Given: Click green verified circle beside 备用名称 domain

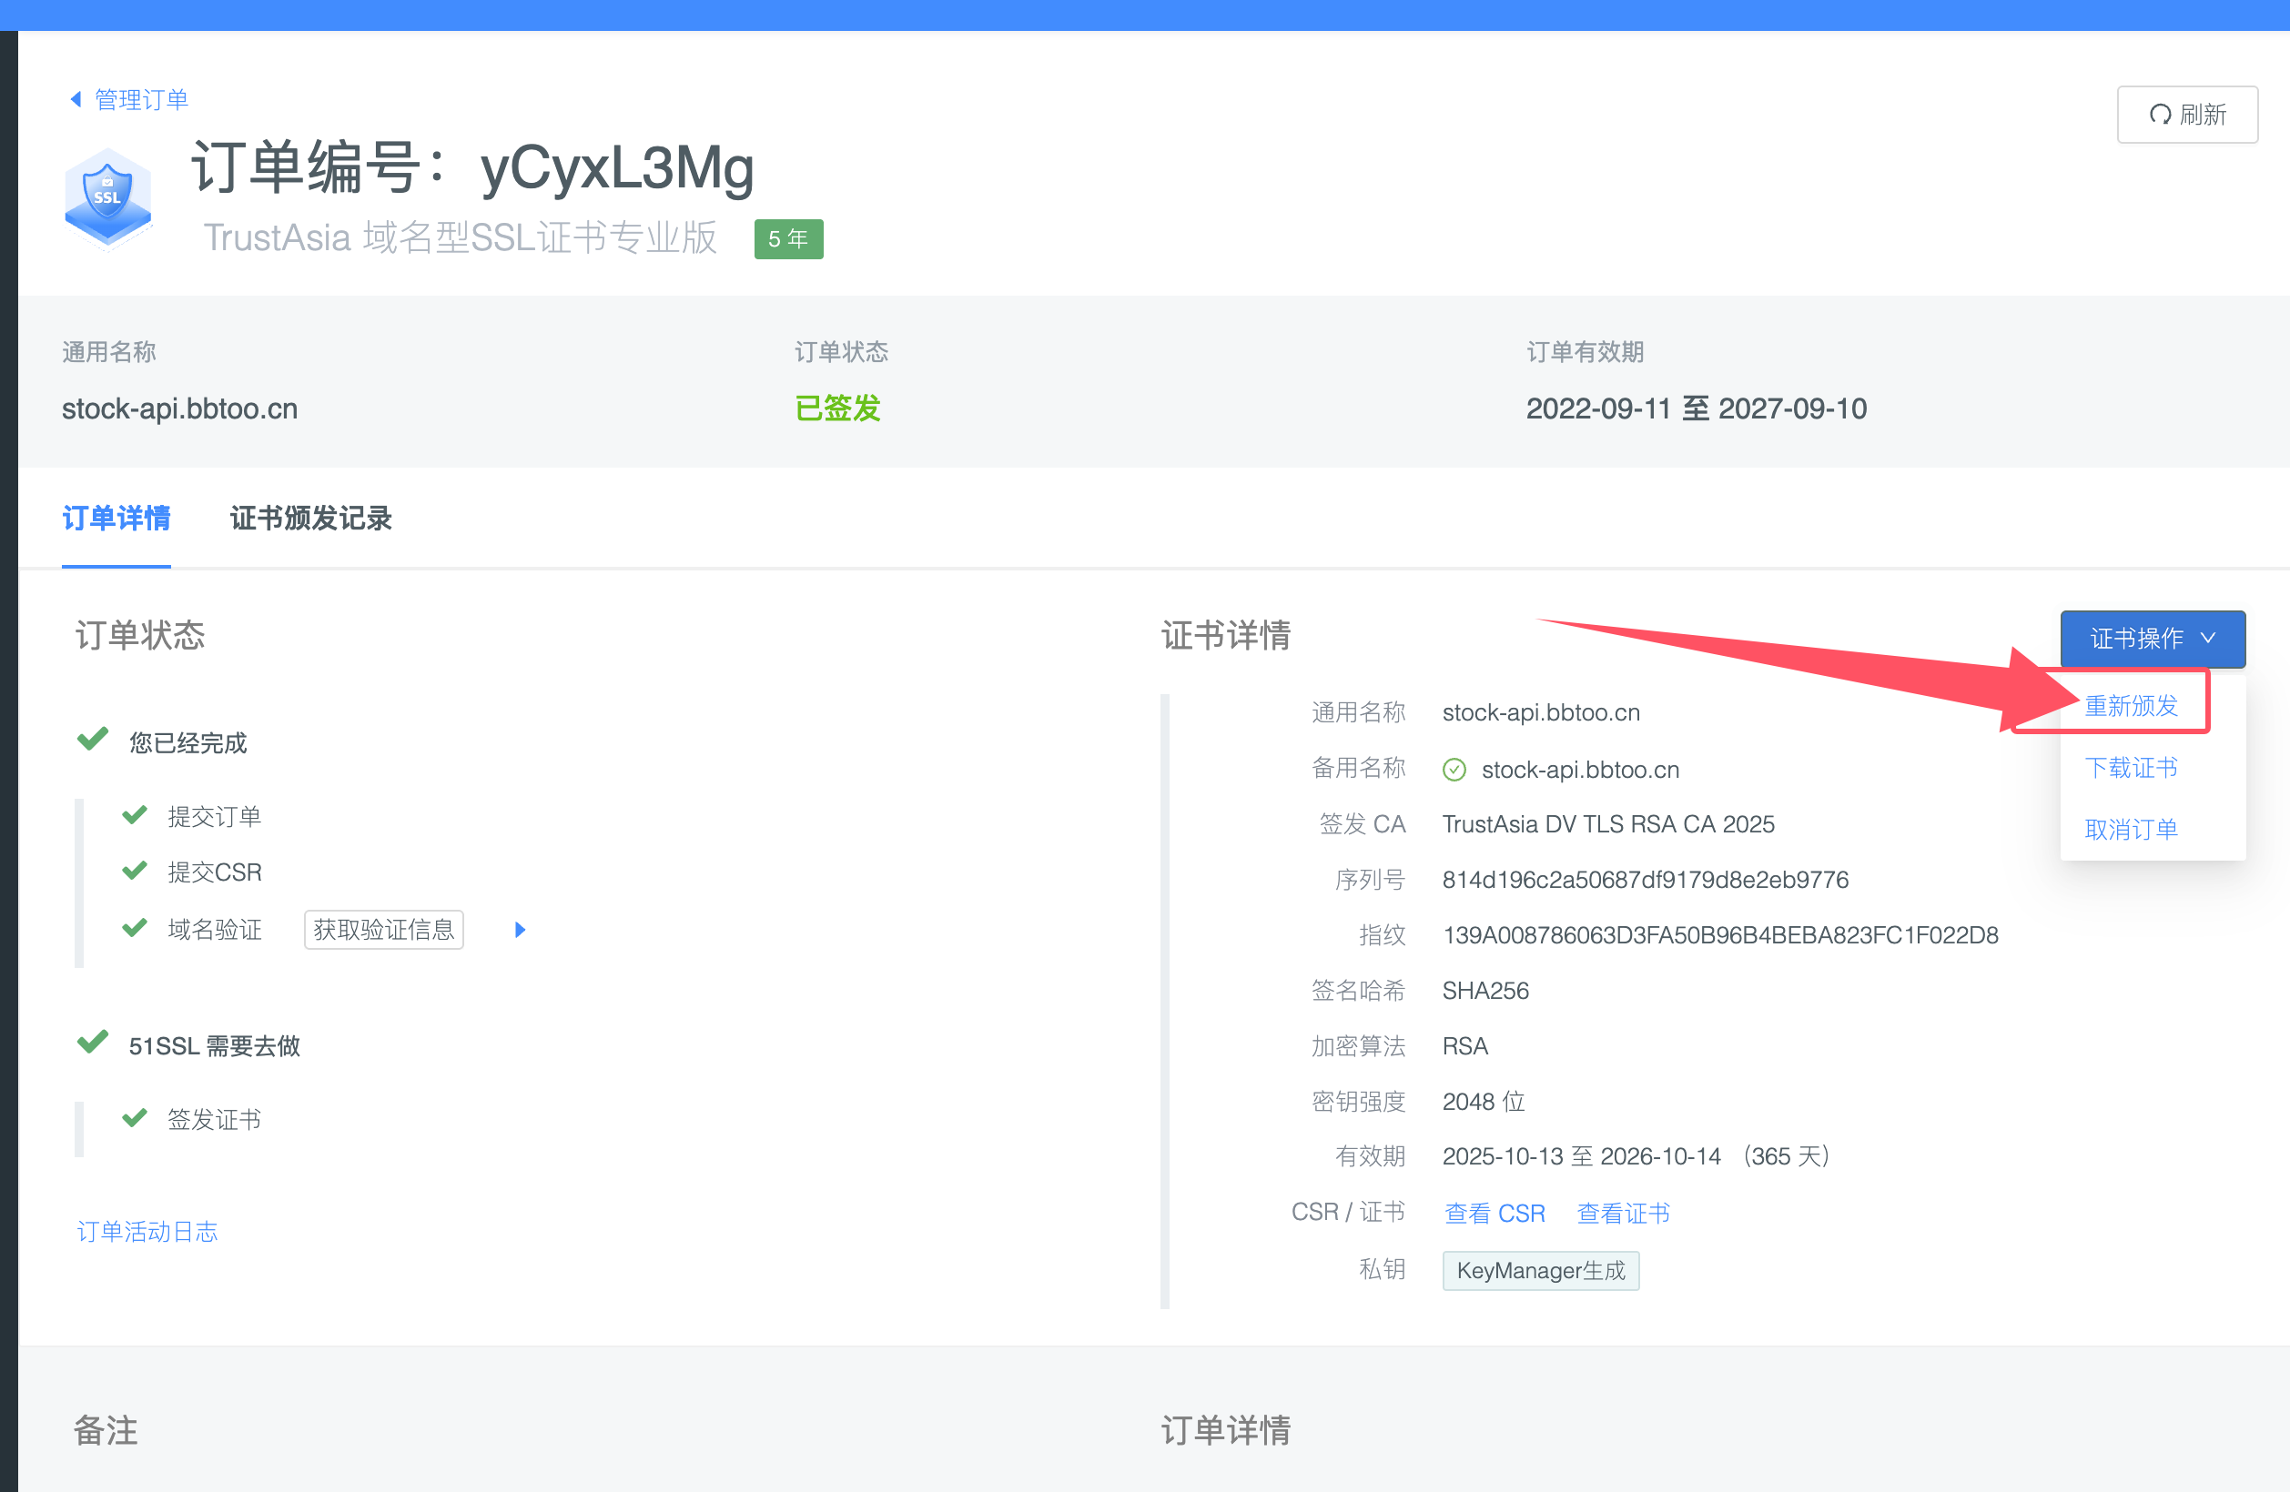Looking at the screenshot, I should coord(1454,770).
